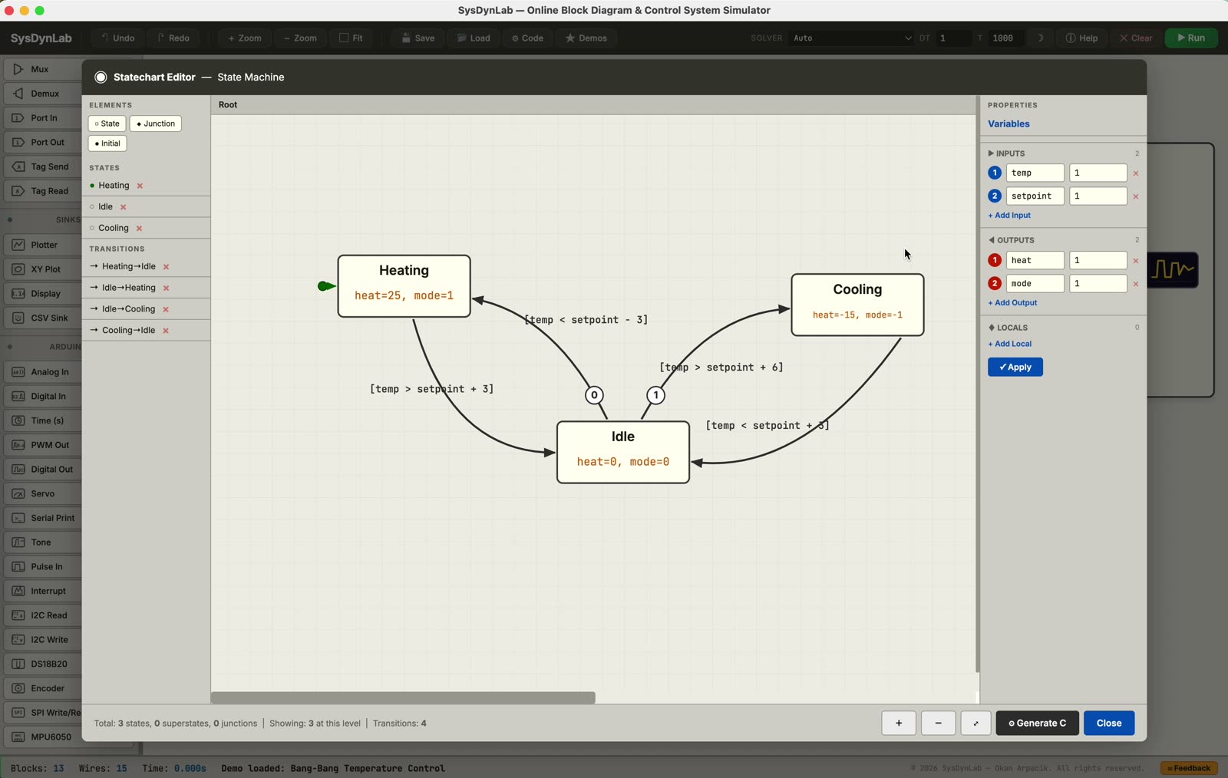The image size is (1228, 778).
Task: Click the Root breadcrumb
Action: pyautogui.click(x=228, y=104)
